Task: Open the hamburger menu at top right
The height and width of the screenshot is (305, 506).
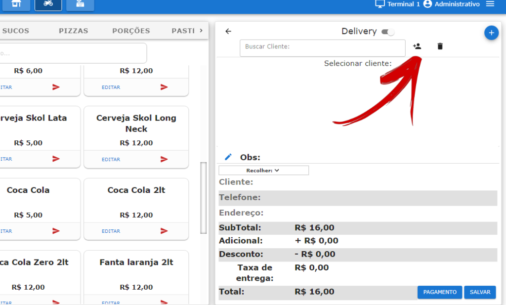Action: click(x=490, y=4)
